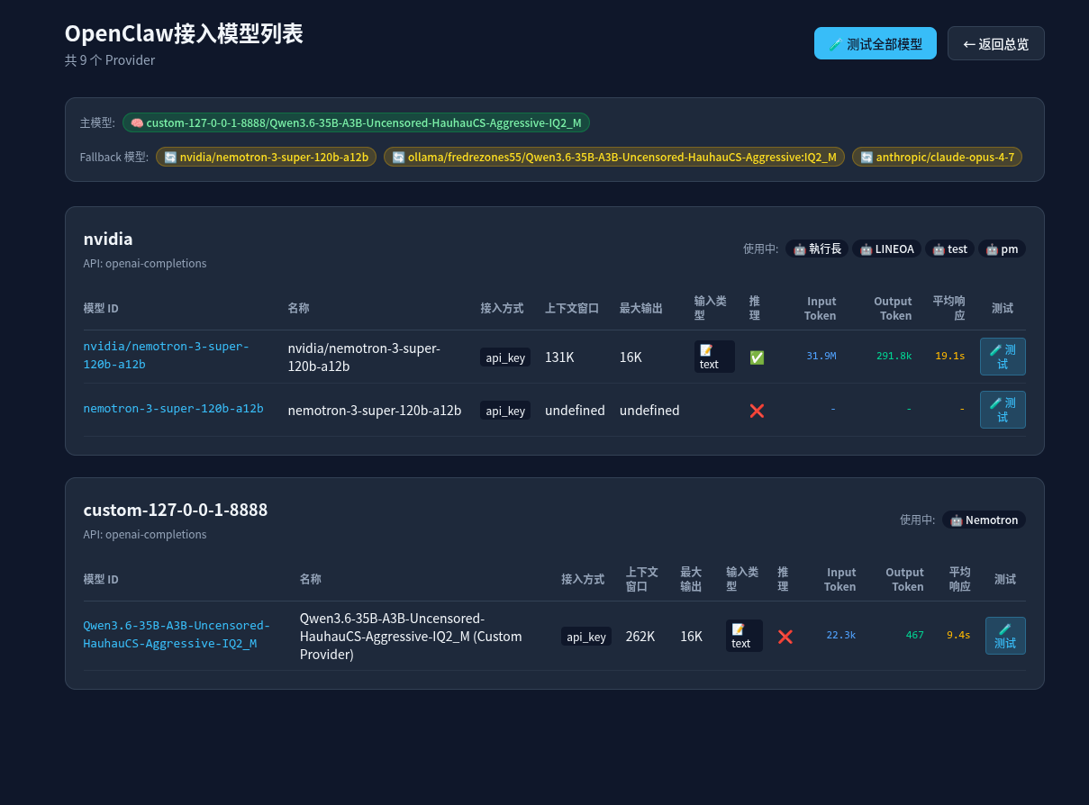Viewport: 1089px width, 805px height.
Task: Test the undefined nemotron-3-super-120b-a12b row
Action: (x=1003, y=410)
